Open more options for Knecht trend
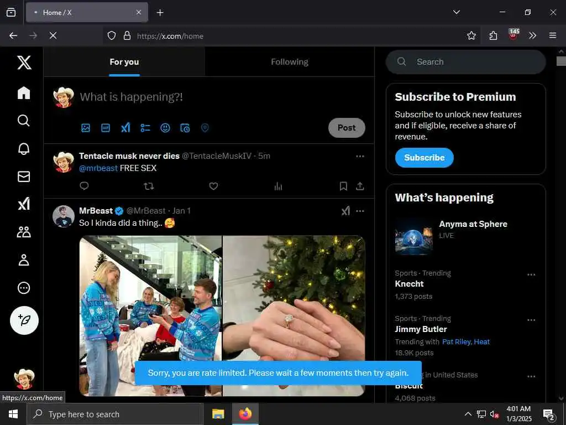This screenshot has width=566, height=425. [x=531, y=274]
